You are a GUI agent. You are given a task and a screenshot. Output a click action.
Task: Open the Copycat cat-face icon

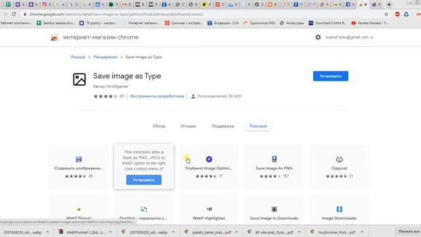[x=339, y=159]
